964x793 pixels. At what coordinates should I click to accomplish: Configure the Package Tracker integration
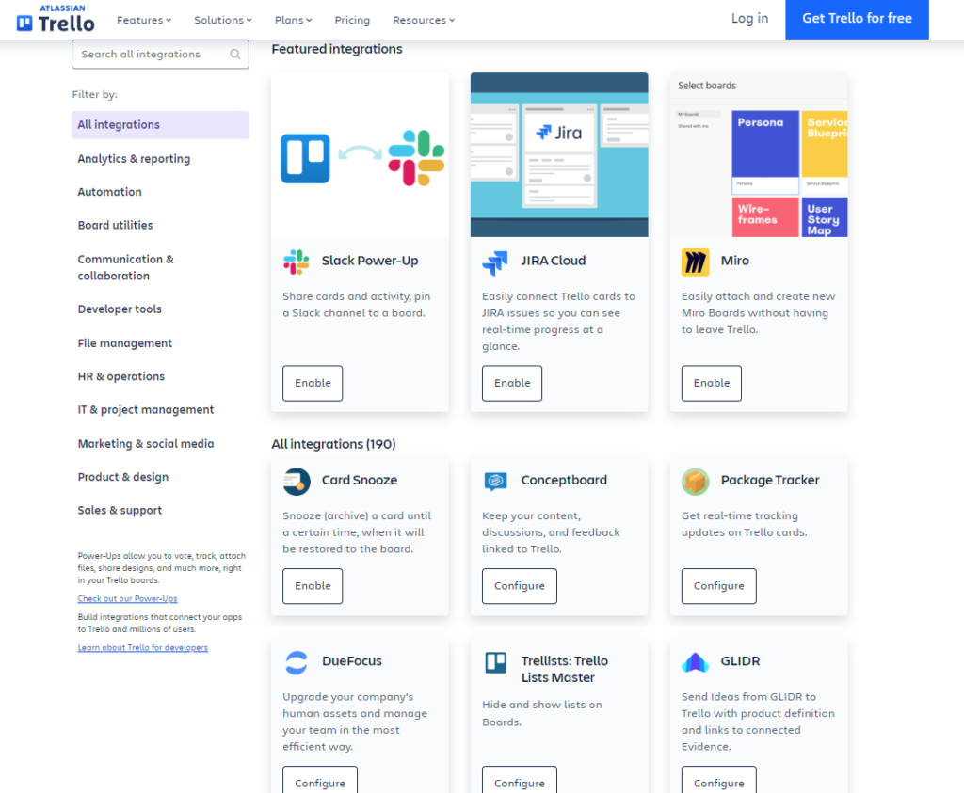[718, 586]
